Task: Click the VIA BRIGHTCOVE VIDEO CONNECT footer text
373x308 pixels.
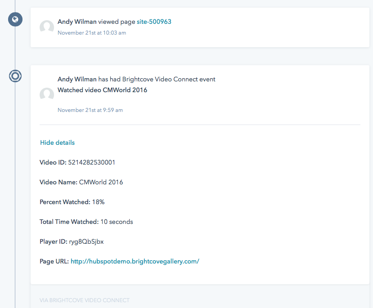Action: pos(85,300)
